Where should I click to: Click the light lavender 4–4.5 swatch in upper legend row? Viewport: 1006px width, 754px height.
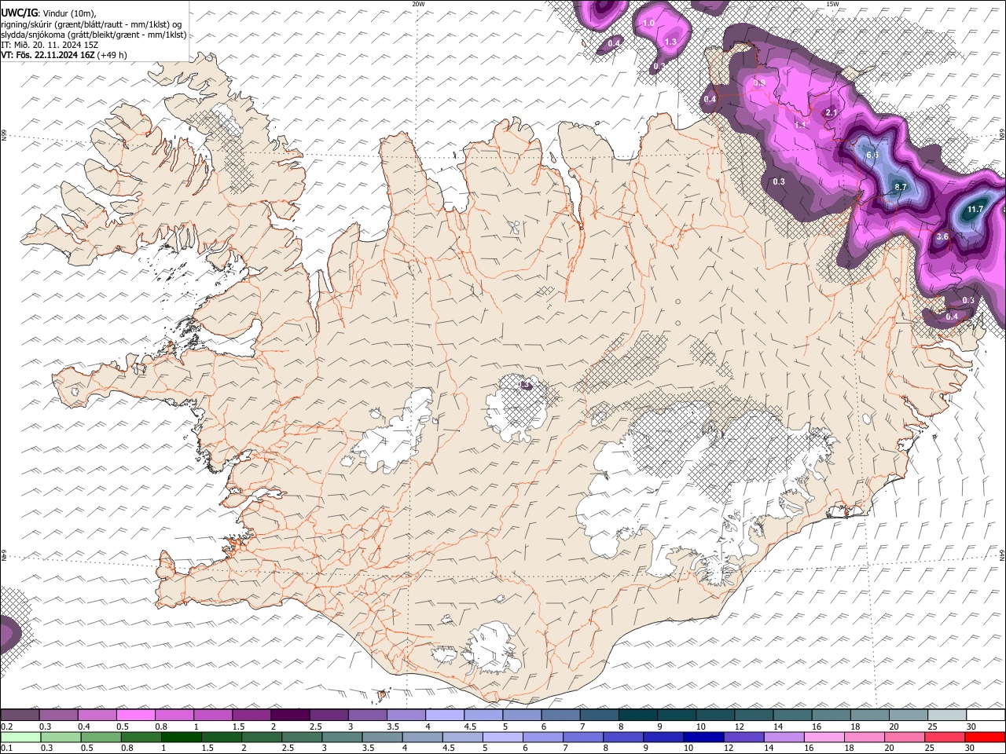[x=445, y=716]
